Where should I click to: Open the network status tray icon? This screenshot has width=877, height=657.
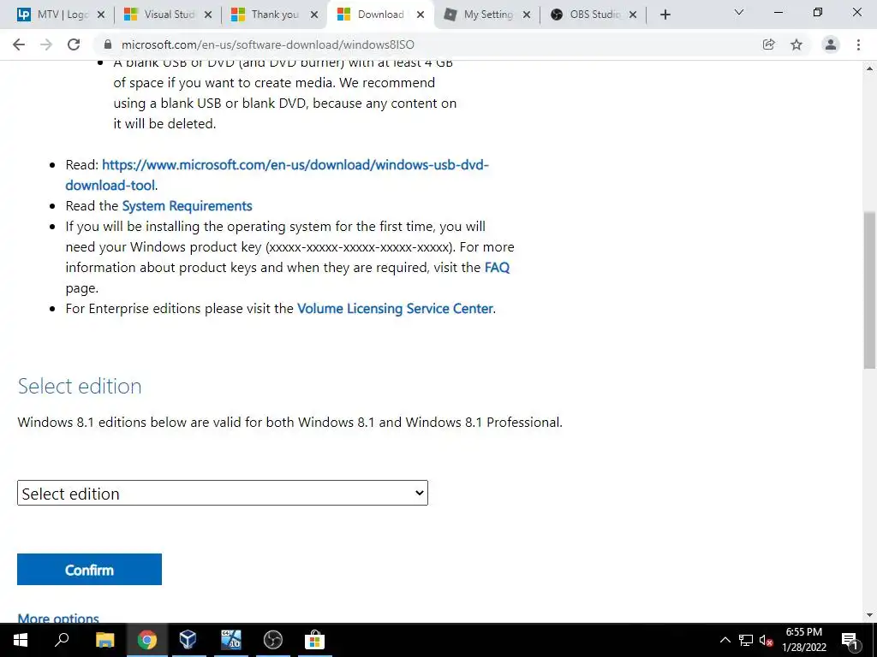pos(746,640)
